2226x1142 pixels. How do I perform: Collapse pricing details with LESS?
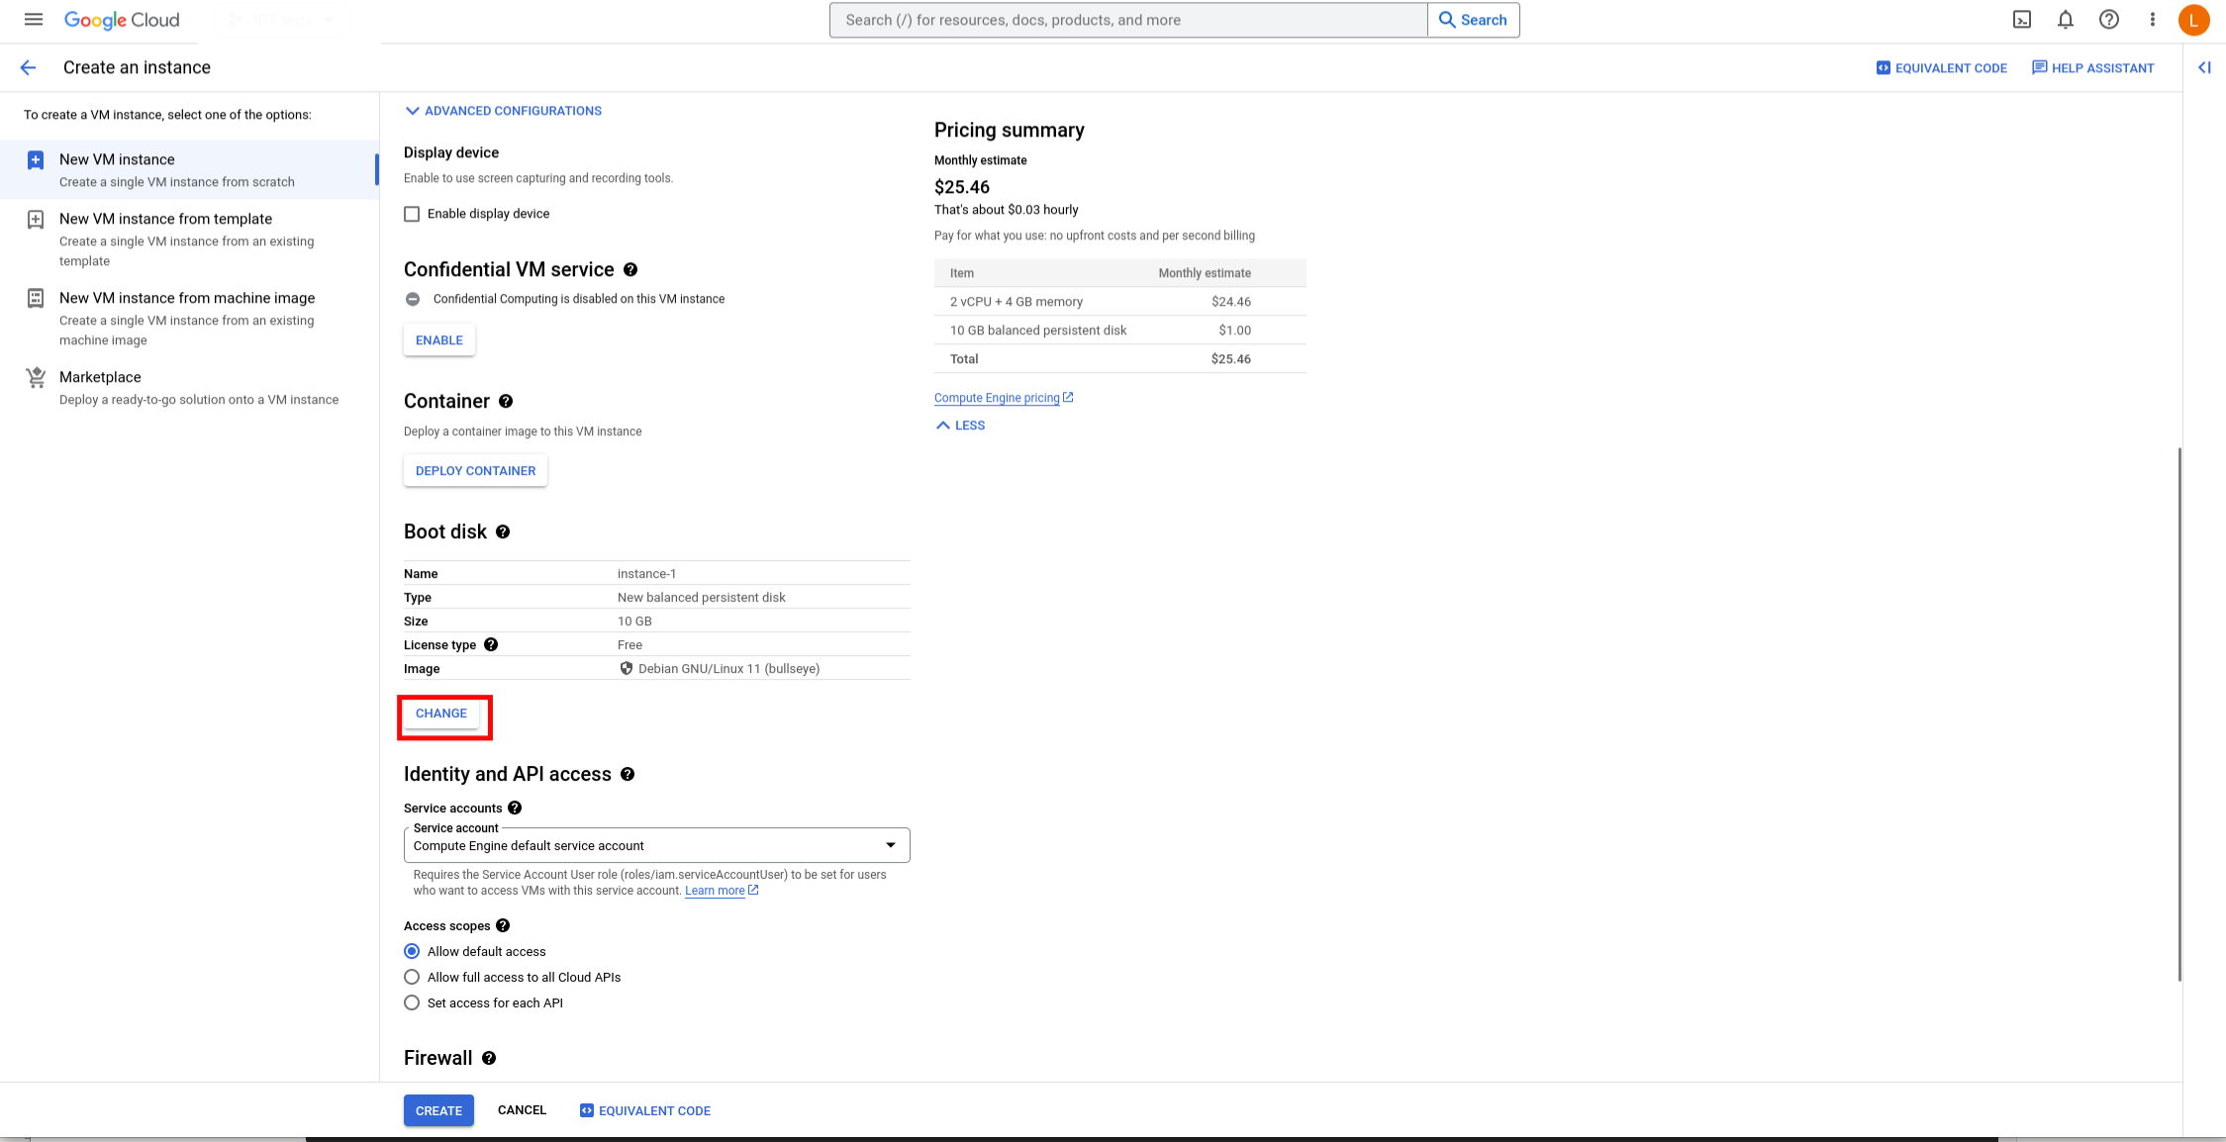[x=960, y=426]
